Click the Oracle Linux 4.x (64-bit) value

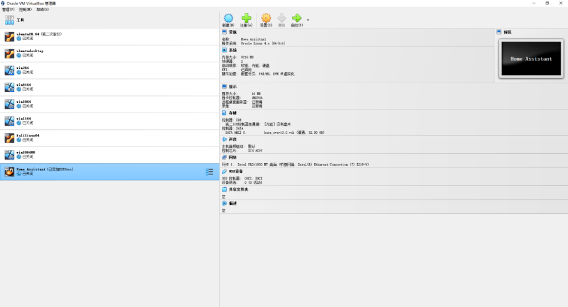pyautogui.click(x=263, y=43)
